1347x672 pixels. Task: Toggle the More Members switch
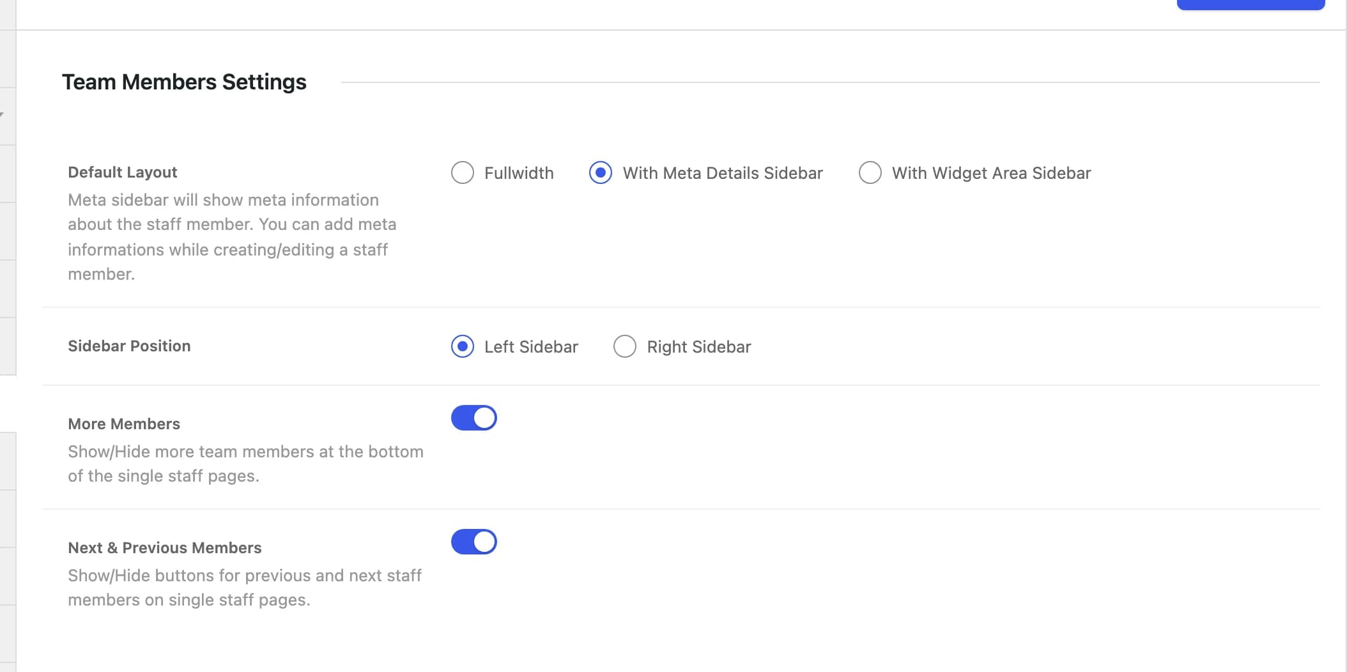474,418
